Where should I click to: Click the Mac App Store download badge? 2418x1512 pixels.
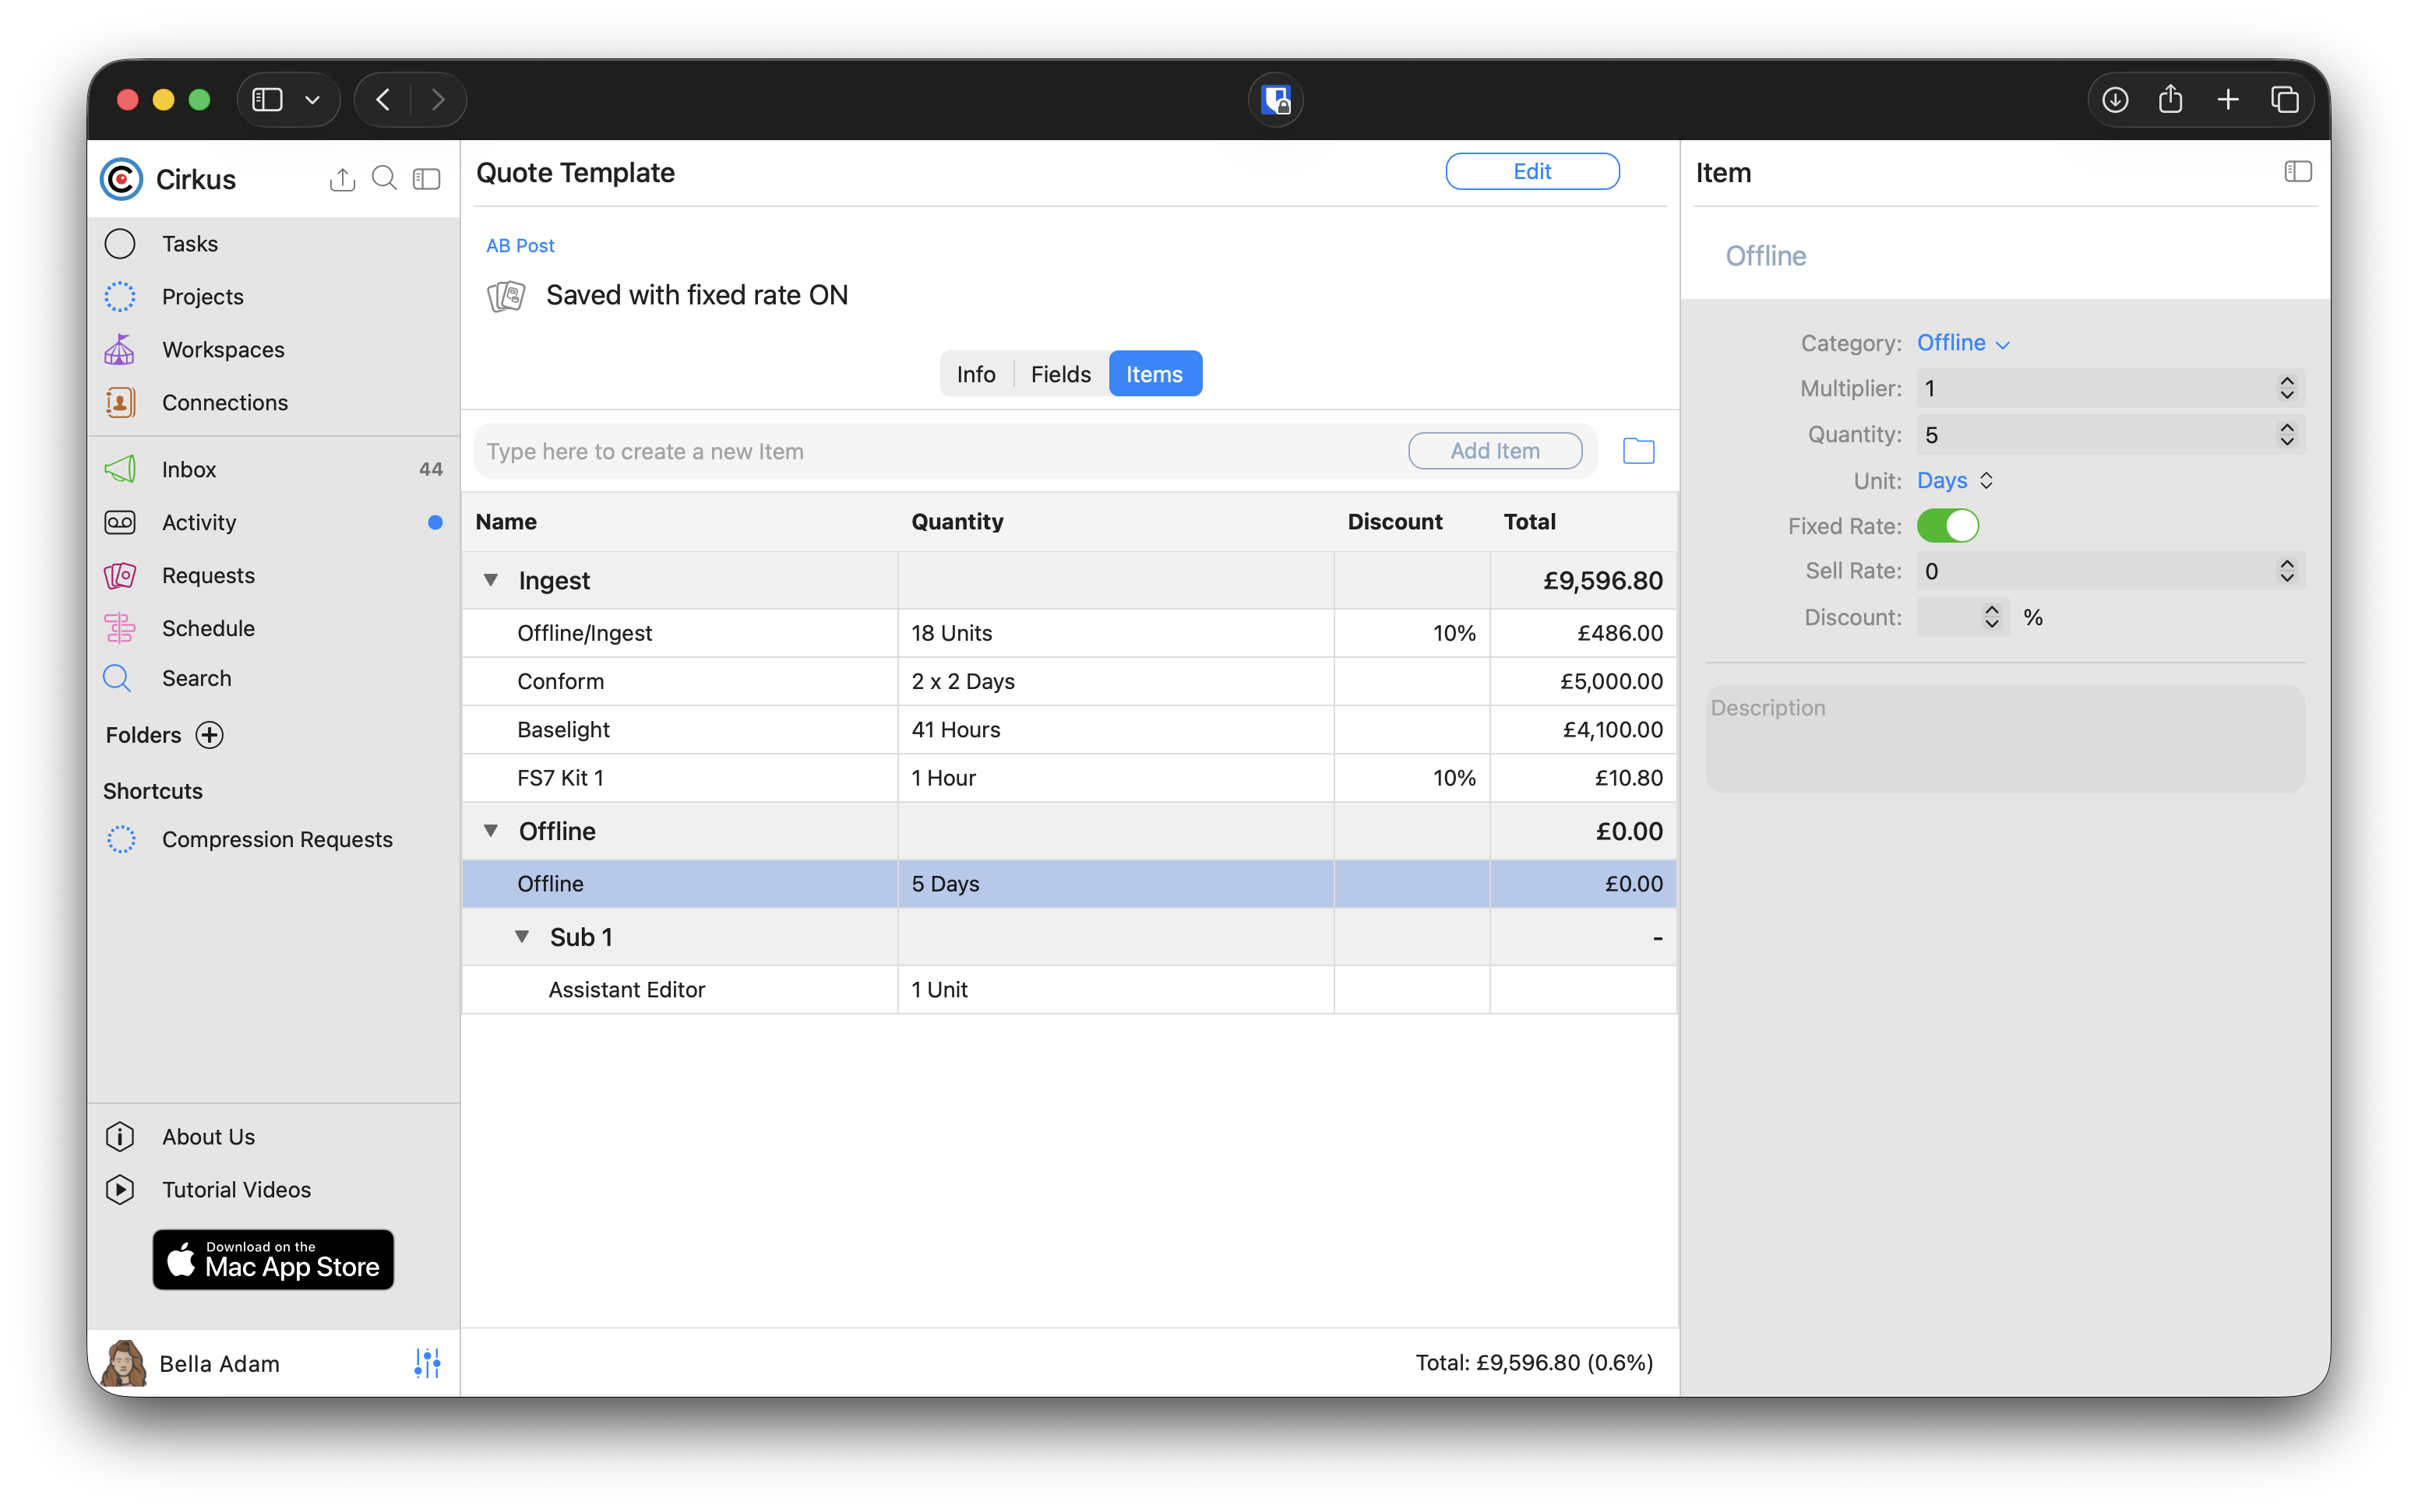[x=273, y=1259]
